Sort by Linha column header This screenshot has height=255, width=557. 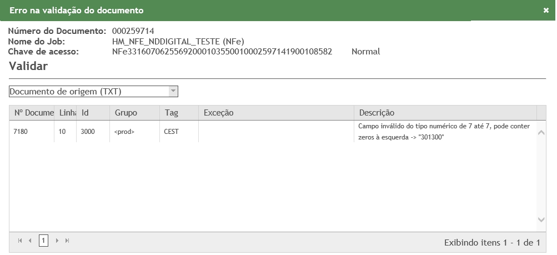67,113
